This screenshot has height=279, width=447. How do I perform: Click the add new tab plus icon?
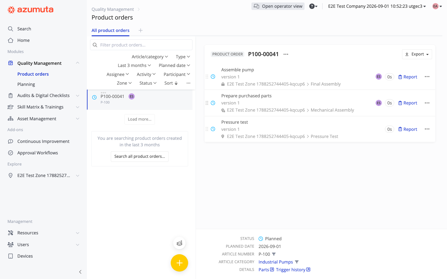141,30
